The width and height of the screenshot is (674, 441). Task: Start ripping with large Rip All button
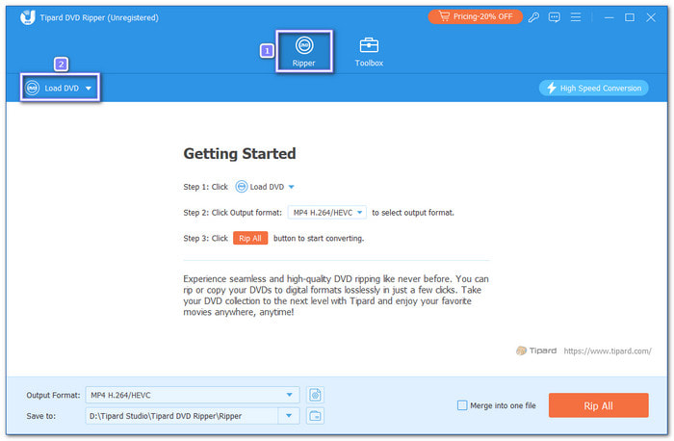tap(598, 405)
